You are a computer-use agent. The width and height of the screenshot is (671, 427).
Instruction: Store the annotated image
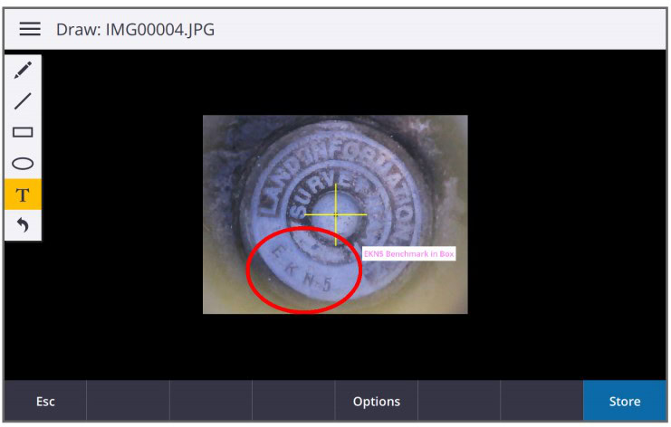tap(624, 402)
